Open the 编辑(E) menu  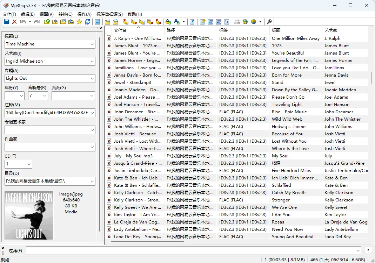(28, 14)
